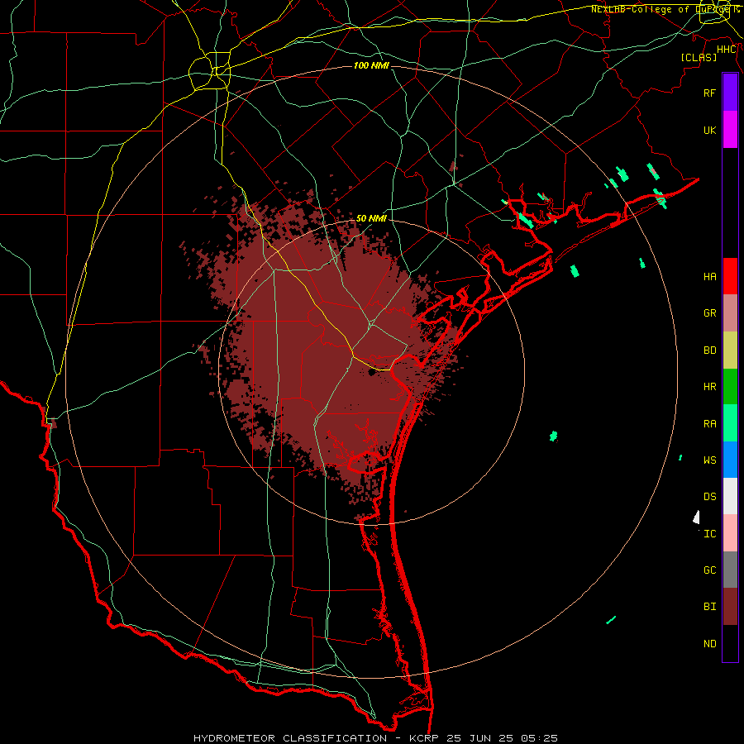This screenshot has height=744, width=744.
Task: Click the RA light green legend swatch
Action: tap(730, 423)
